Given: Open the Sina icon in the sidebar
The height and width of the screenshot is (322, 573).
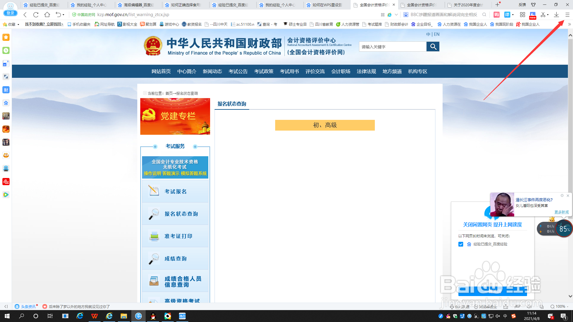Looking at the screenshot, I should point(6,182).
